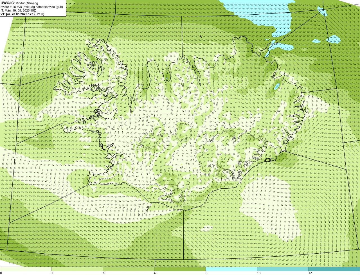The width and height of the screenshot is (360, 275).
Task: Click the colorbar label '0'
Action: [x=1, y=273]
